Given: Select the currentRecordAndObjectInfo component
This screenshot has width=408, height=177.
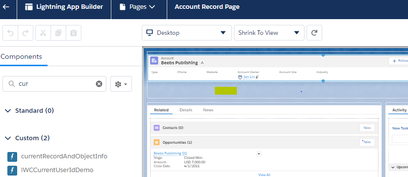Looking at the screenshot, I should (64, 156).
